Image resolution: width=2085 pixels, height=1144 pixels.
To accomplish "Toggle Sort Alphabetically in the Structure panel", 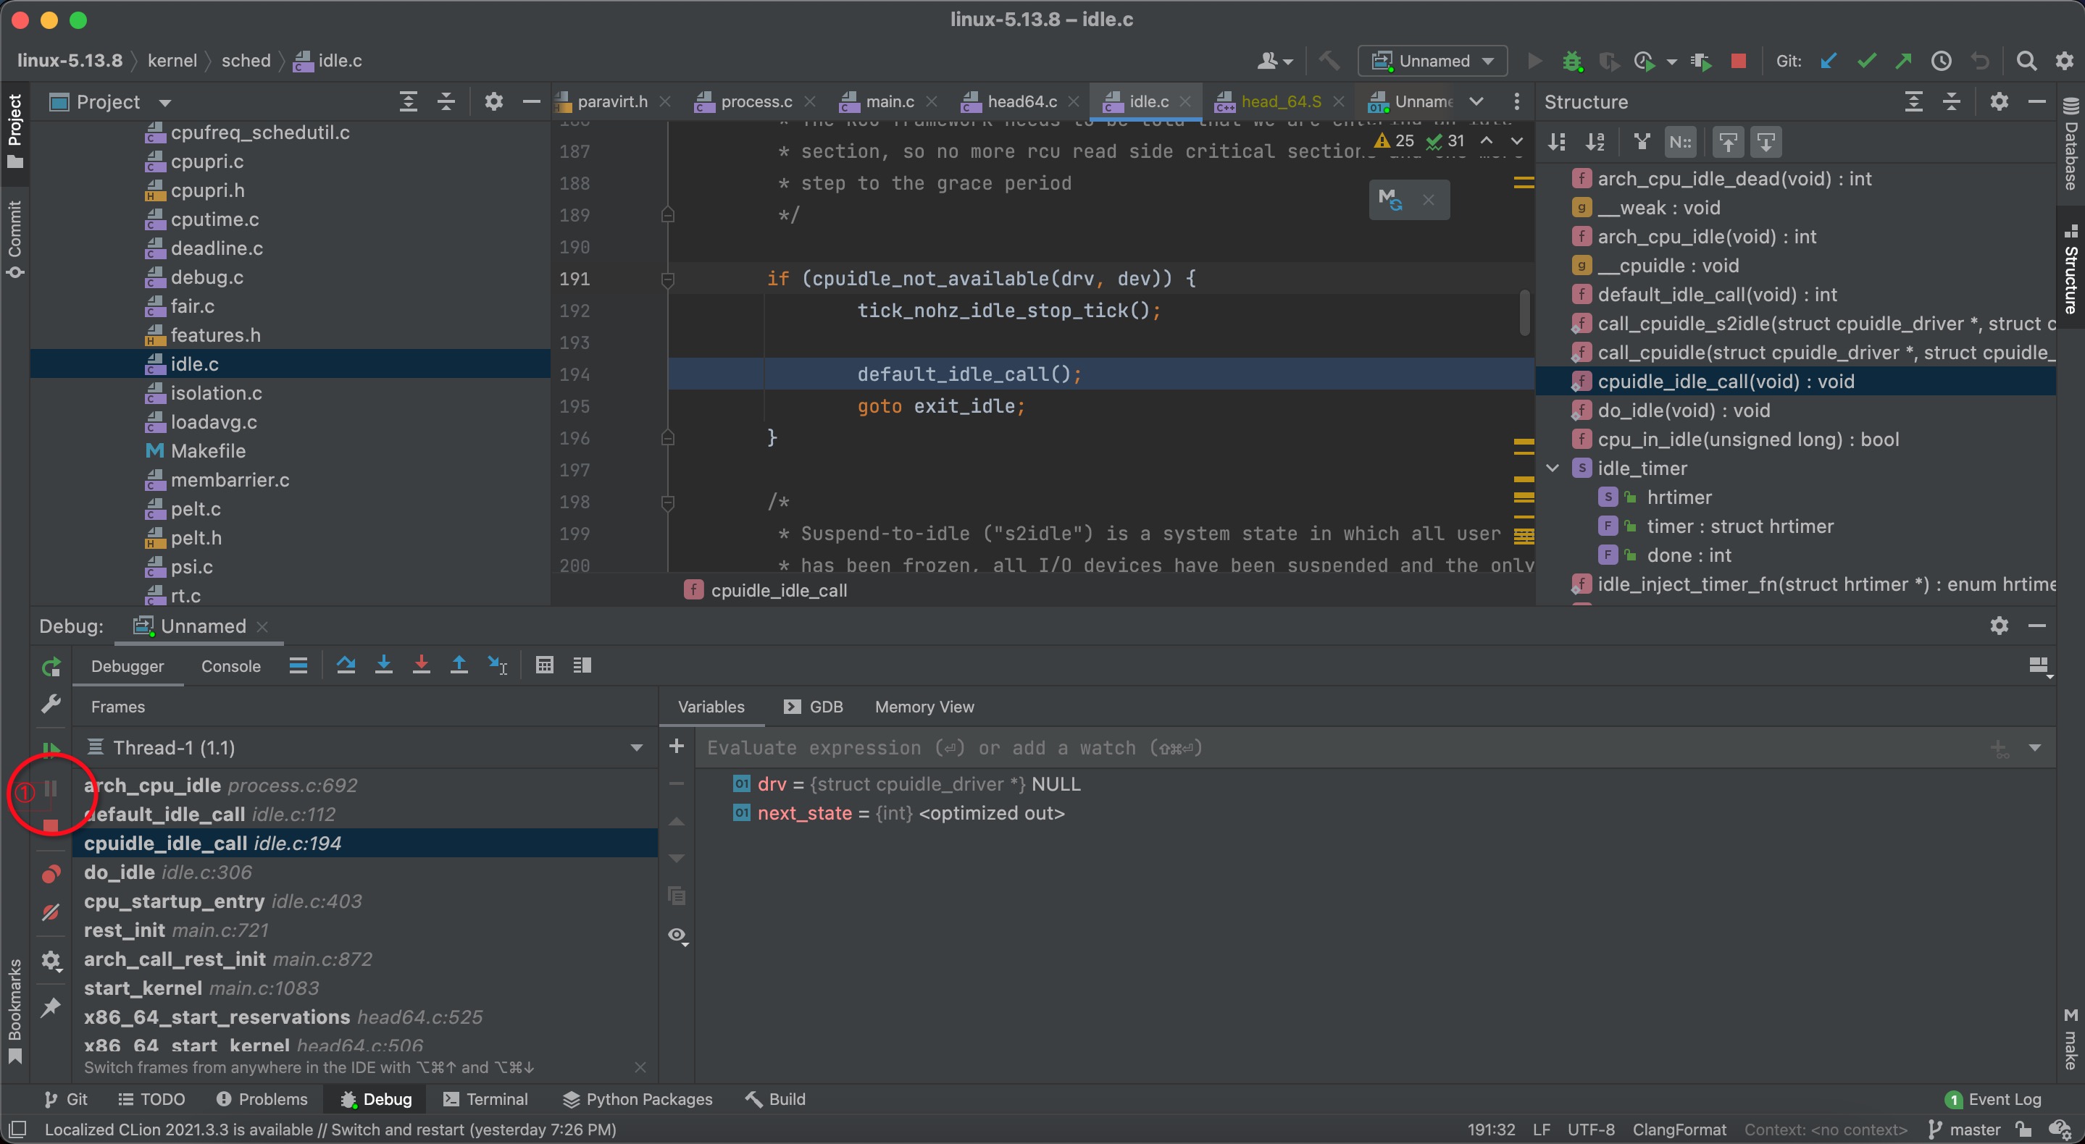I will click(1595, 143).
